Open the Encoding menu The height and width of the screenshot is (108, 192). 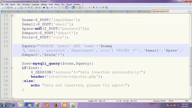(x=26, y=4)
